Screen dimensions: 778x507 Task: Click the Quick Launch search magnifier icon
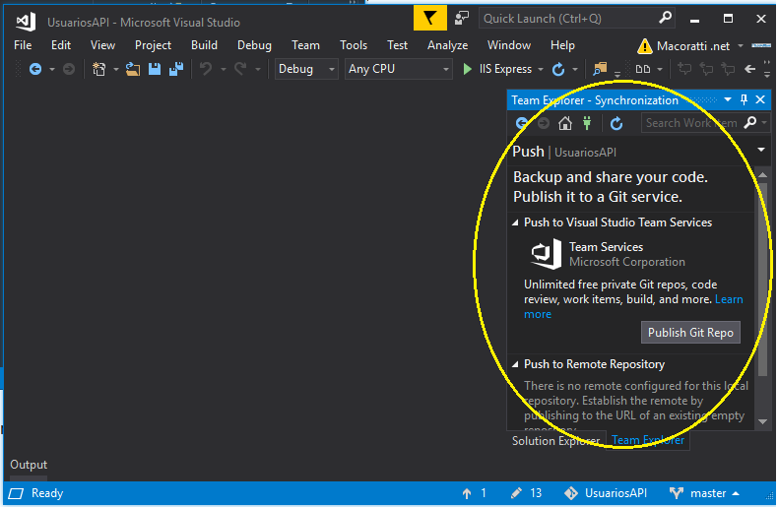(666, 18)
